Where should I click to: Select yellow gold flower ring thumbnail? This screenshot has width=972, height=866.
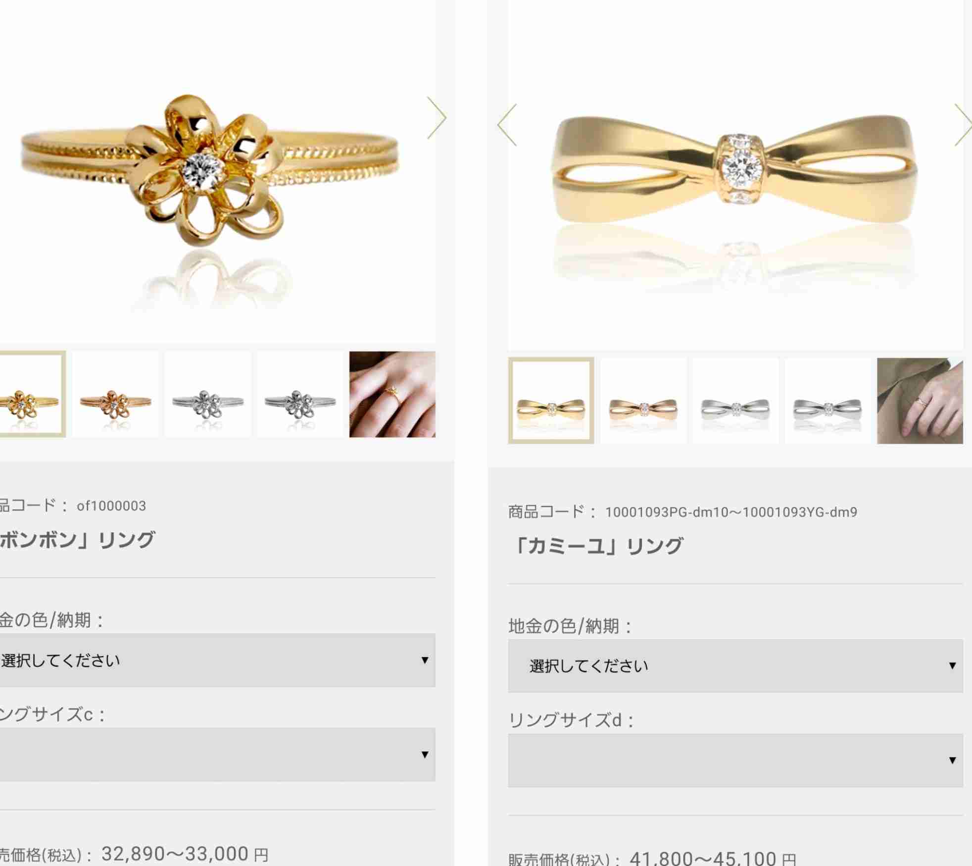coord(32,394)
